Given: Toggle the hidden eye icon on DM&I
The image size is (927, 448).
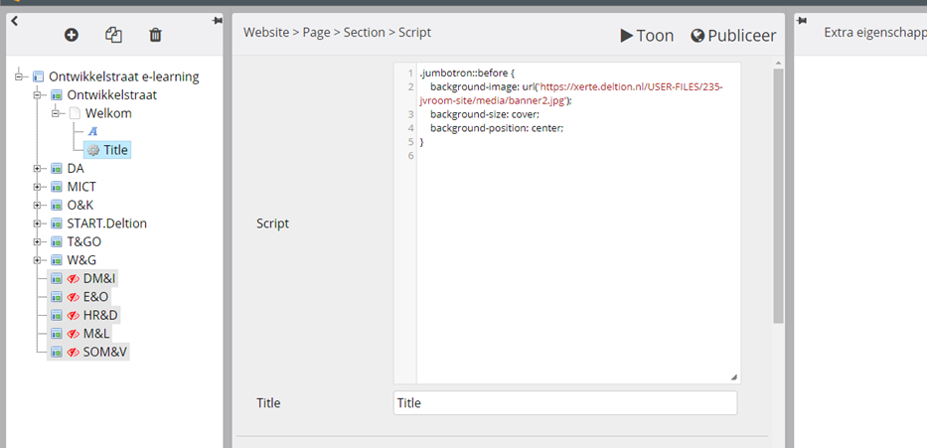Looking at the screenshot, I should tap(74, 279).
